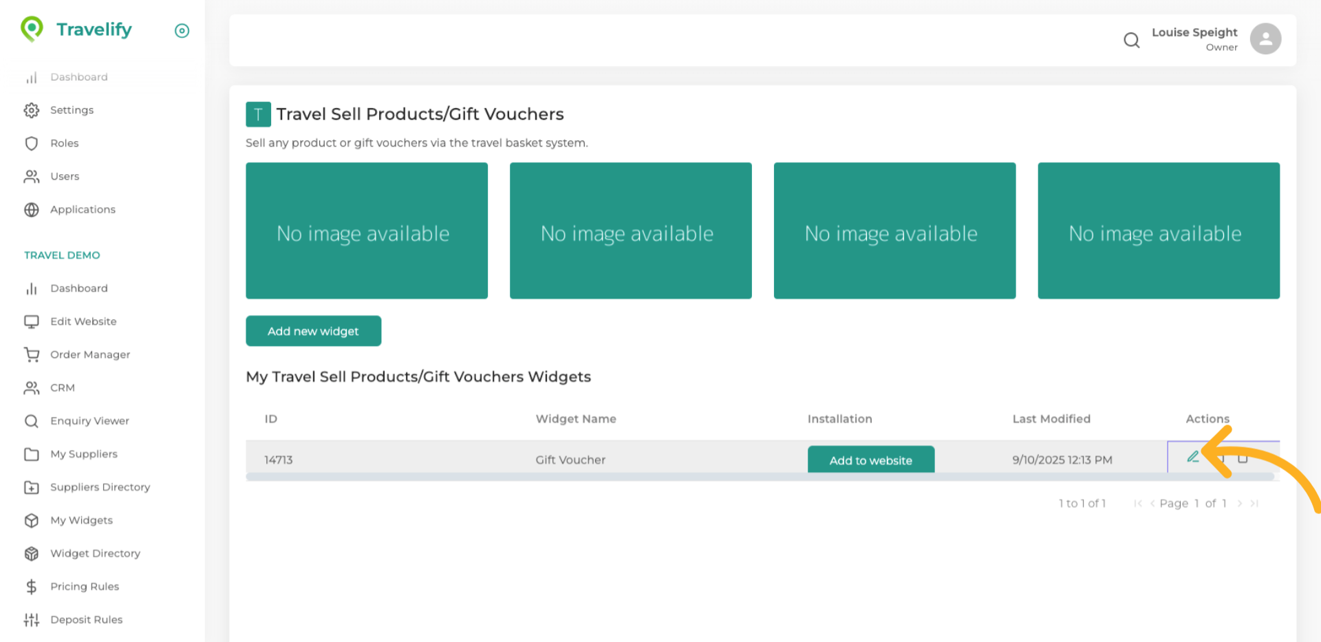Select the My Suppliers folder icon
Screen dimensions: 1321x642
32,453
